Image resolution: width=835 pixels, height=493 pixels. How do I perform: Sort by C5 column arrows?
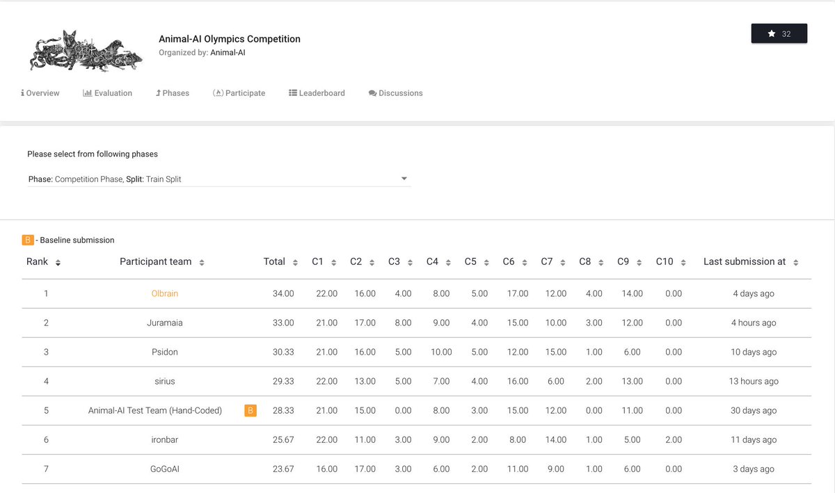pyautogui.click(x=486, y=263)
